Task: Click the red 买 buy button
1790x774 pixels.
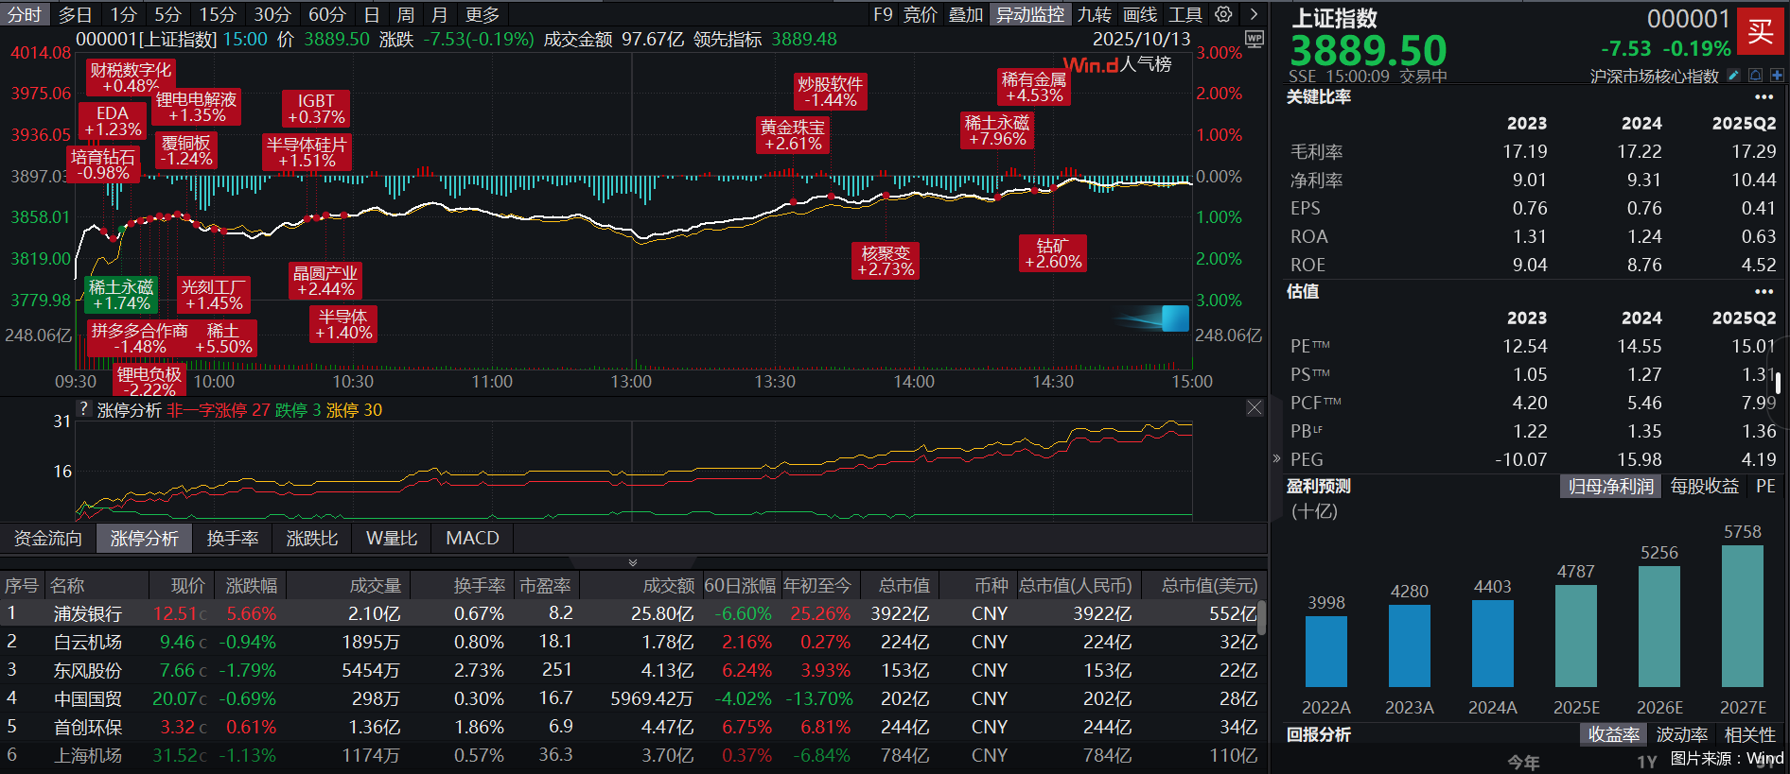Action: pos(1760,32)
